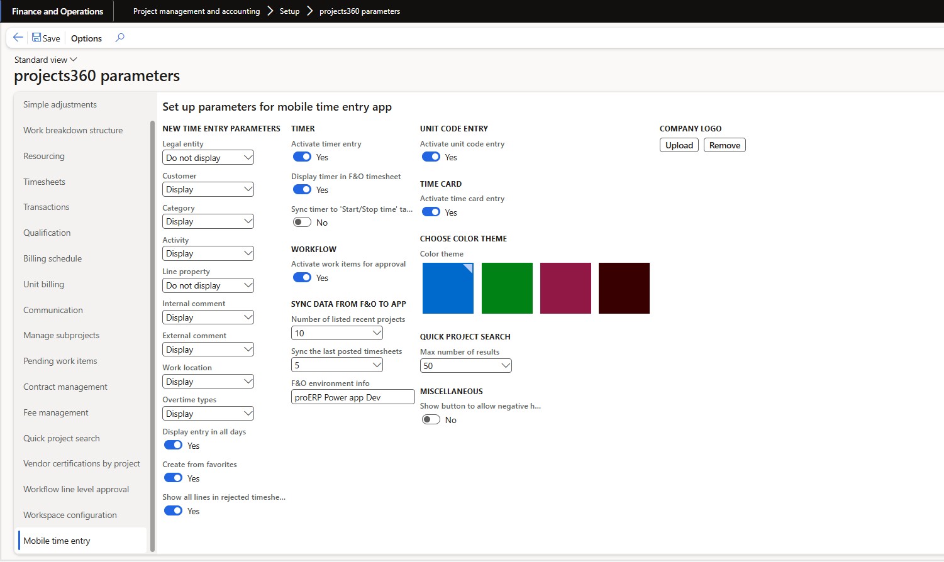This screenshot has height=562, width=944.
Task: Turn off Create from favorites toggle
Action: [174, 478]
